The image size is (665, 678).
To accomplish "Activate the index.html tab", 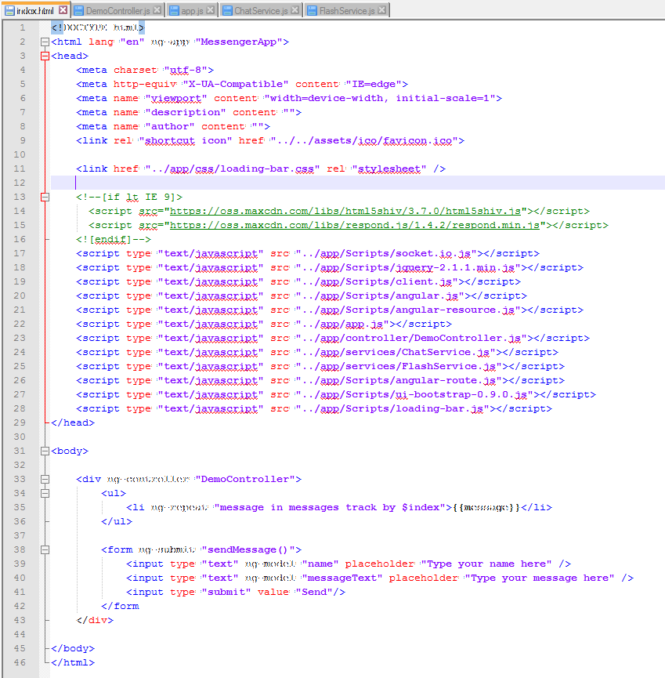I will 35,10.
